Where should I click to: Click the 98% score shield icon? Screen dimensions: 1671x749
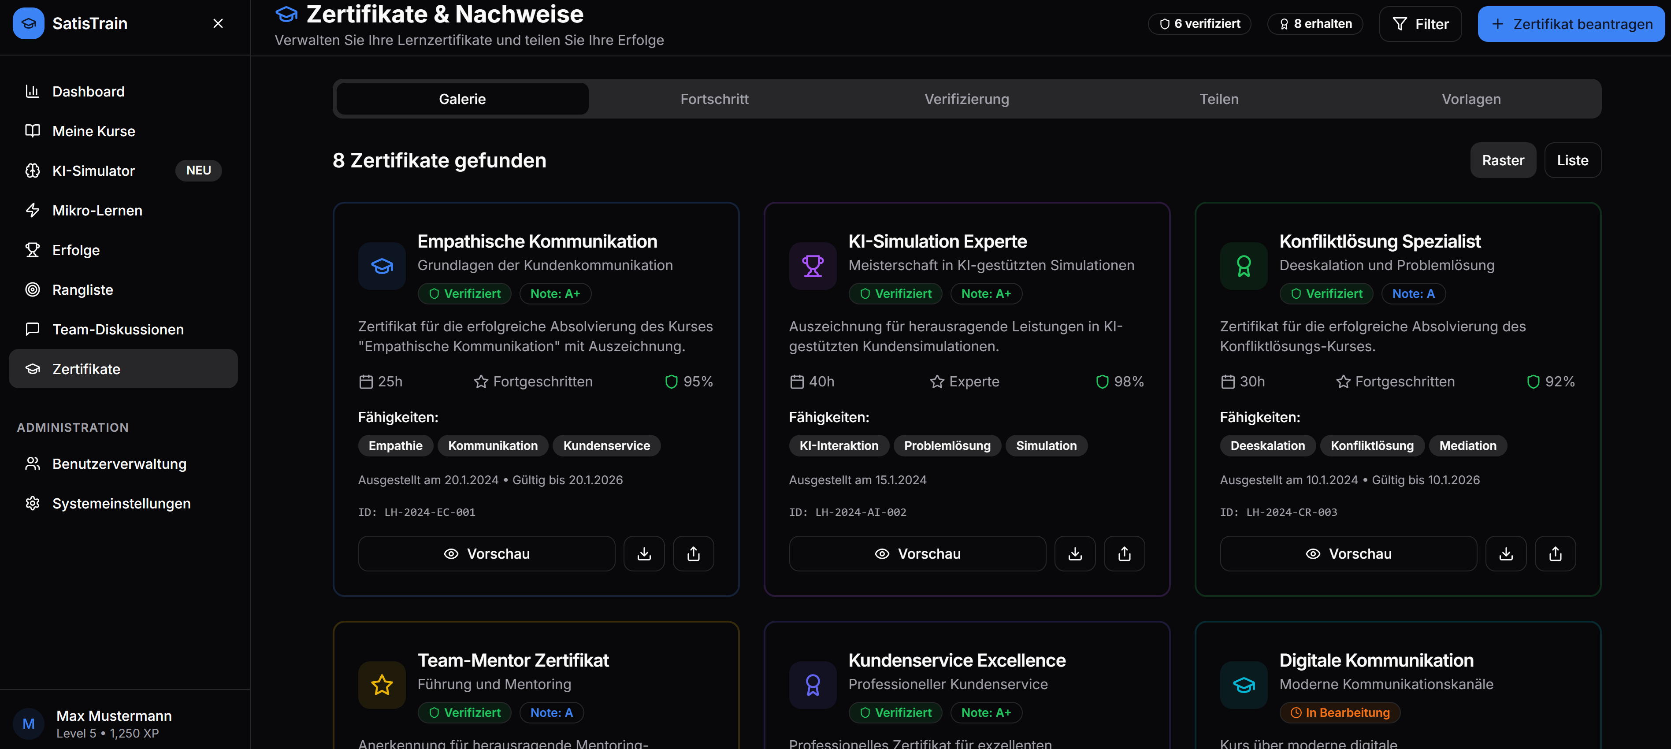(1102, 382)
